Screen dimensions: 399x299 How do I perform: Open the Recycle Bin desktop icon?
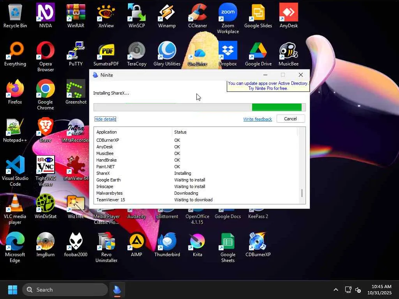click(15, 16)
